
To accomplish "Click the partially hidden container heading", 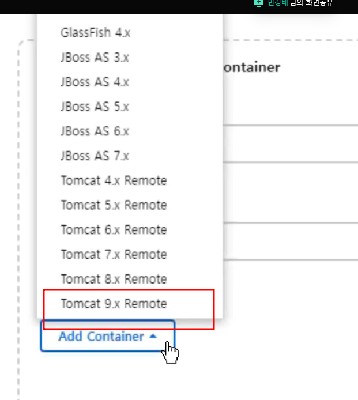I will [x=252, y=67].
